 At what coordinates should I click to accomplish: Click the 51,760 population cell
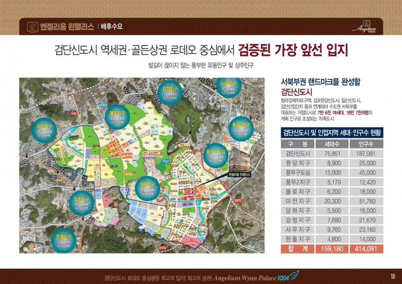pyautogui.click(x=366, y=201)
